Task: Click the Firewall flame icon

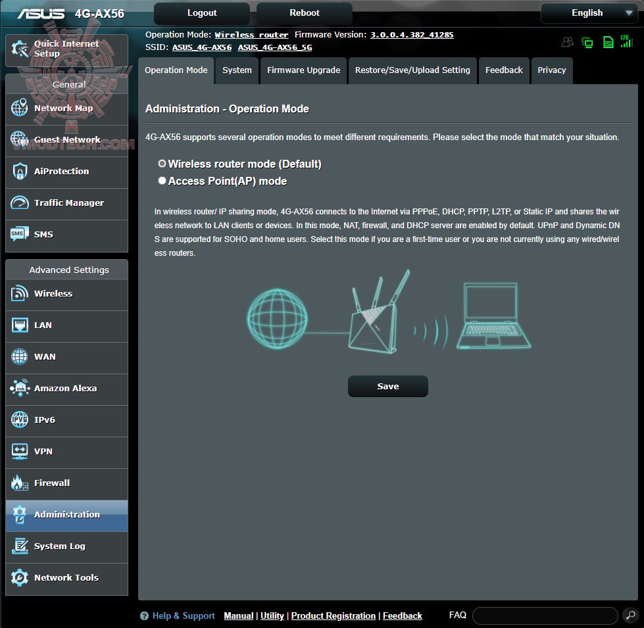Action: (19, 483)
